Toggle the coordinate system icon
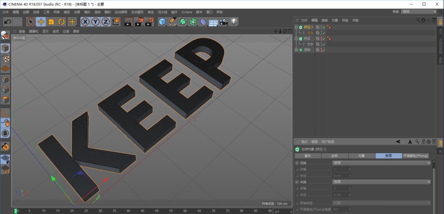The height and width of the screenshot is (214, 444). (x=116, y=22)
